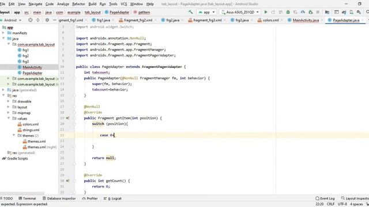Hide the Project panel with minus icon

pyautogui.click(x=55, y=20)
